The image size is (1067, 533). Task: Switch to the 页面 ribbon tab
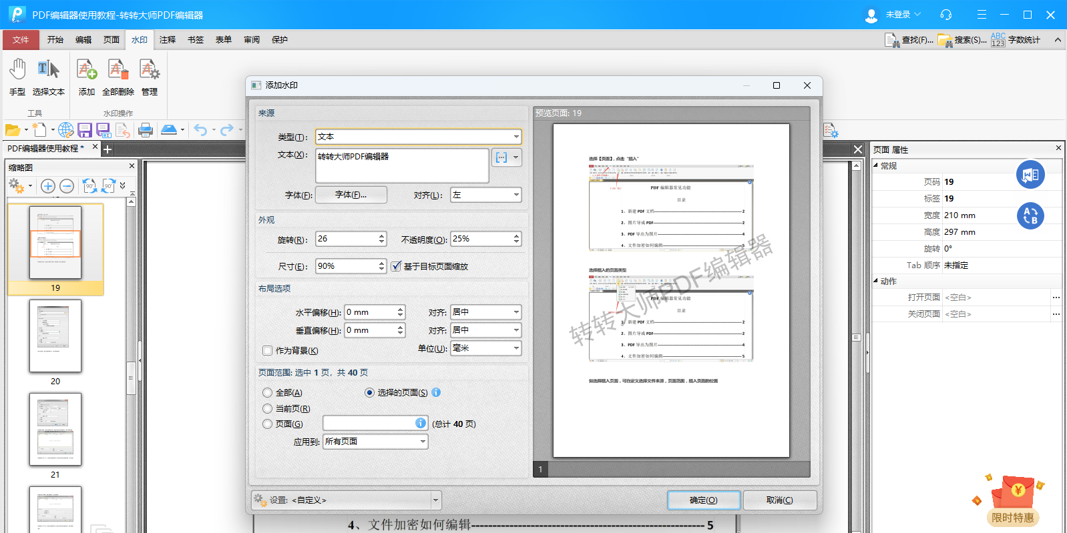pyautogui.click(x=112, y=40)
